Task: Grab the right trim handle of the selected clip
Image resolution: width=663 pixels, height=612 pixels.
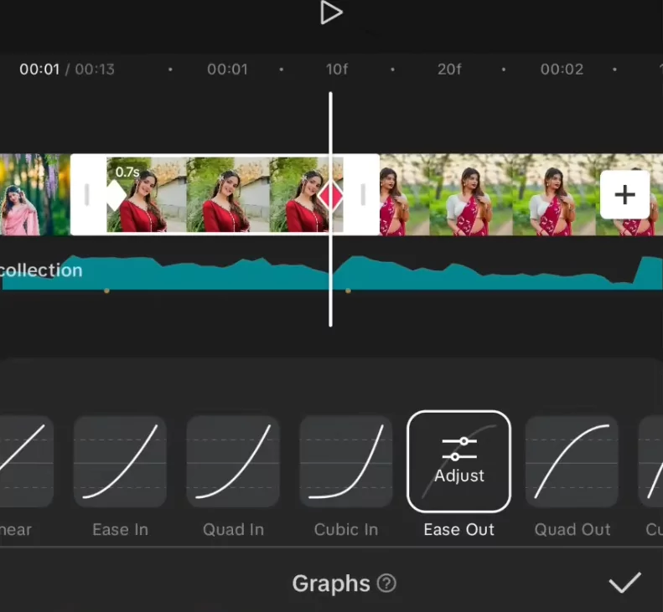Action: point(363,195)
